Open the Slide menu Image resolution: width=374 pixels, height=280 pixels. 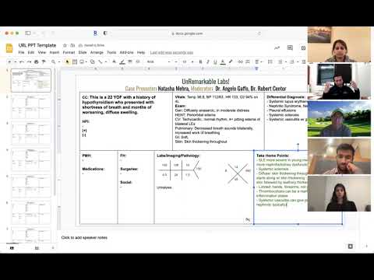pos(83,52)
